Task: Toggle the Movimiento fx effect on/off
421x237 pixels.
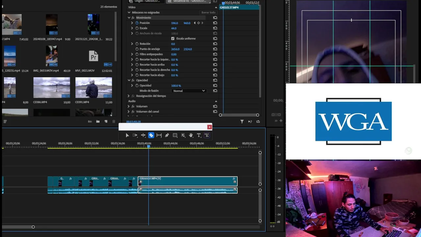Action: point(133,18)
